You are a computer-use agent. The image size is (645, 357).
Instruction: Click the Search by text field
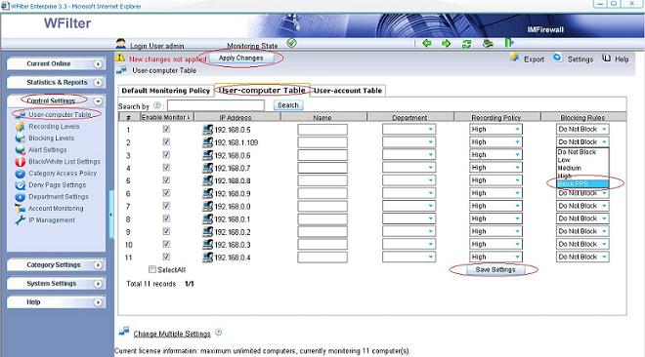tap(216, 105)
